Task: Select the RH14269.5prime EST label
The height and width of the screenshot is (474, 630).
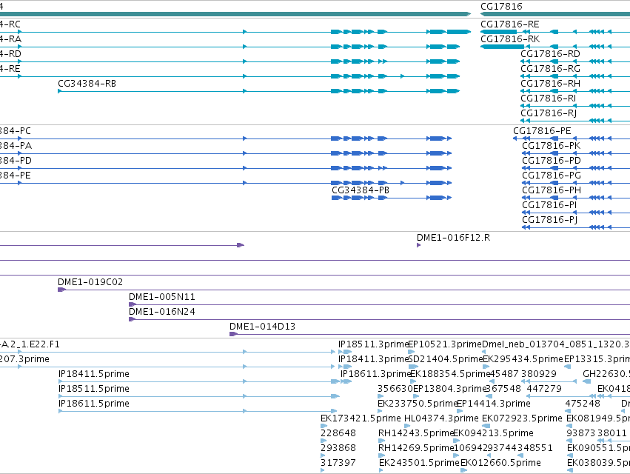Action: (x=416, y=448)
